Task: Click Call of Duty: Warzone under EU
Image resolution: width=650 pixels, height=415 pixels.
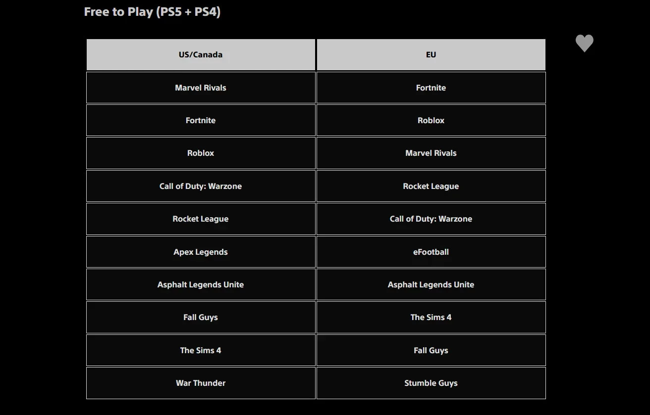Action: (x=431, y=219)
